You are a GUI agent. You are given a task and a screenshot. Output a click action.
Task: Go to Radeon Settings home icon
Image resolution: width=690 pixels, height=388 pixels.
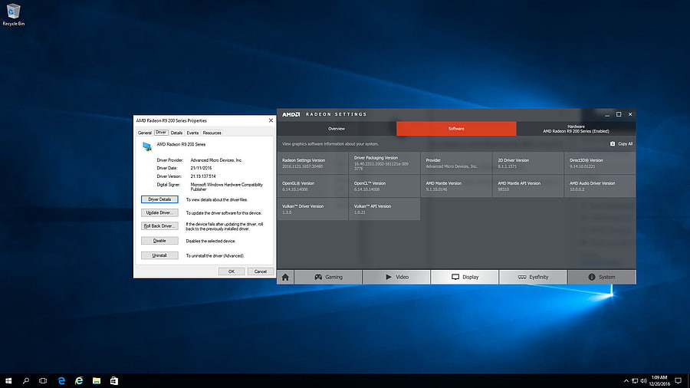coord(285,277)
